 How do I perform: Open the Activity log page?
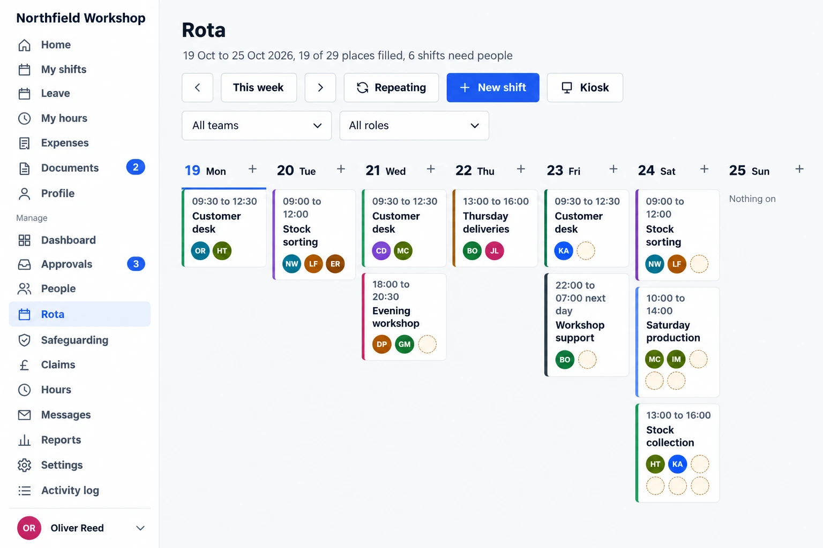tap(80, 490)
